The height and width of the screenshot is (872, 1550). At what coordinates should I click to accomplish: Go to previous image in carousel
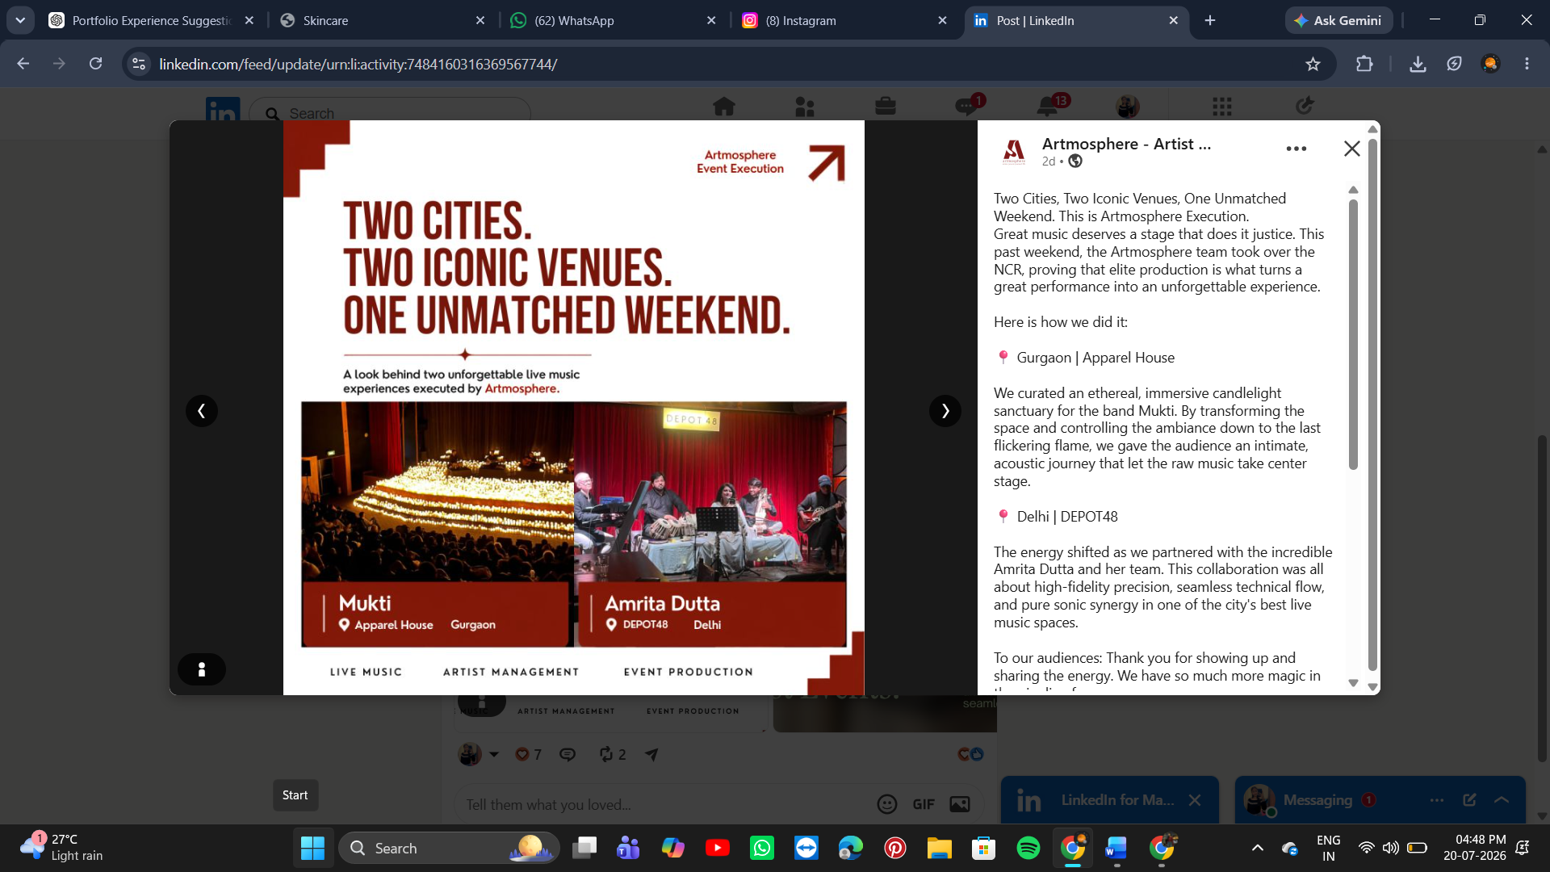click(x=202, y=411)
